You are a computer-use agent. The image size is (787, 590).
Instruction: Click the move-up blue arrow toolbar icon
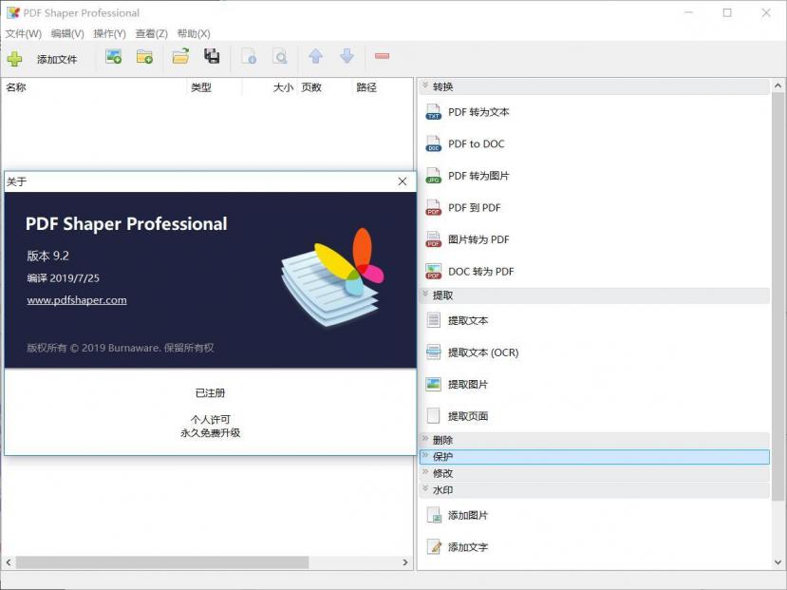(316, 57)
